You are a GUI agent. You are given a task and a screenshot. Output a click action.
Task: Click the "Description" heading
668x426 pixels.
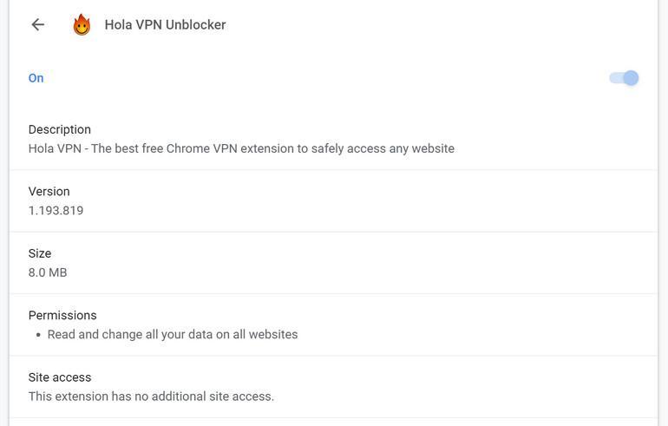tap(59, 129)
